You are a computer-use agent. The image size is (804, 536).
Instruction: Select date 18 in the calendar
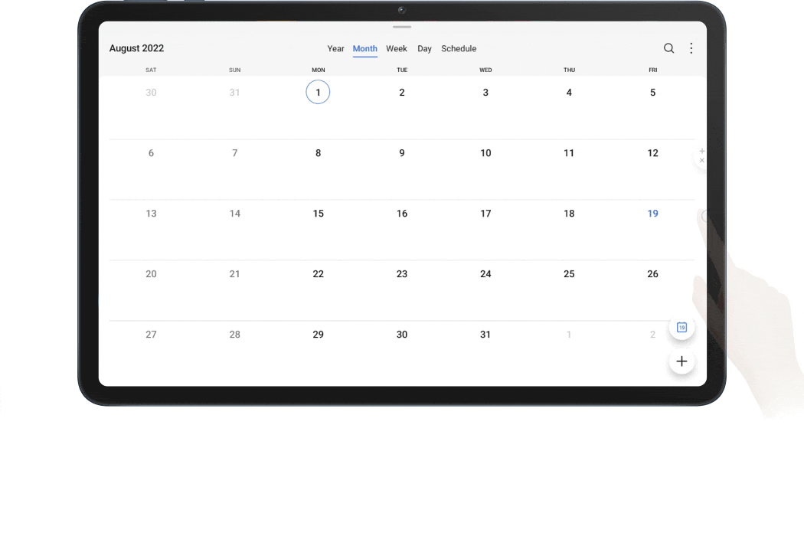[x=569, y=214]
